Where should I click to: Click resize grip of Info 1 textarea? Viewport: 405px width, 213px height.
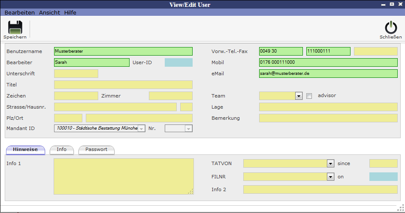pos(190,192)
